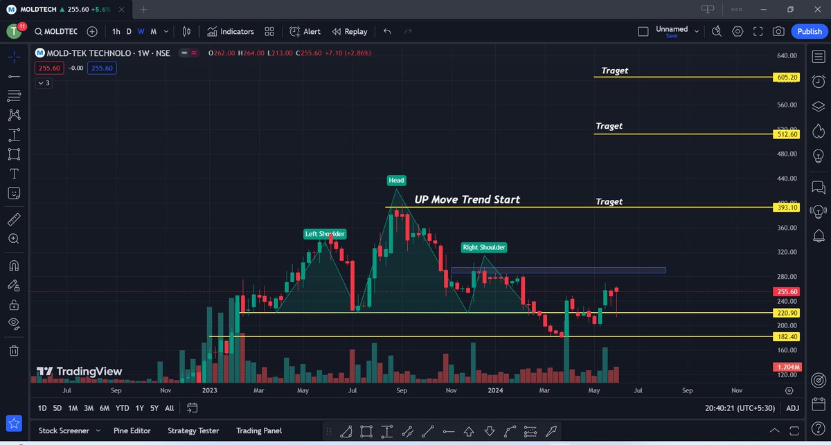This screenshot has height=445, width=831.
Task: Select the text annotation tool
Action: 14,173
